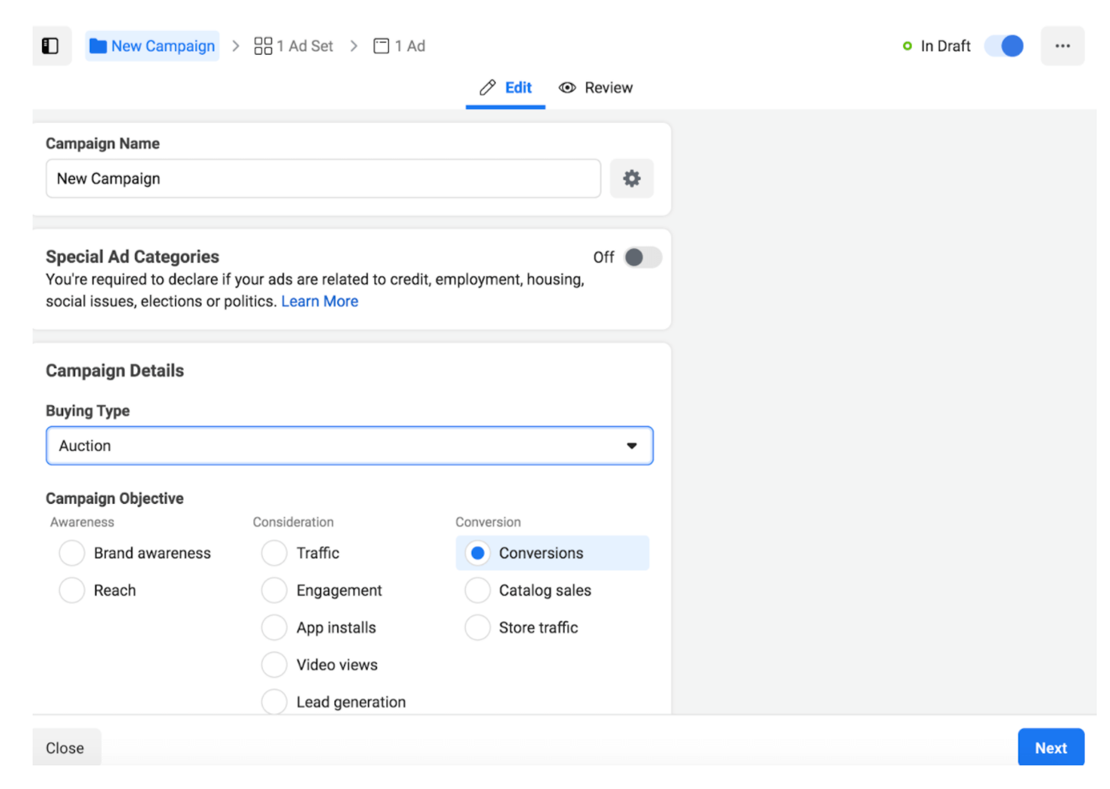Click the Buying Type dropdown arrow
The image size is (1110, 789).
(632, 446)
